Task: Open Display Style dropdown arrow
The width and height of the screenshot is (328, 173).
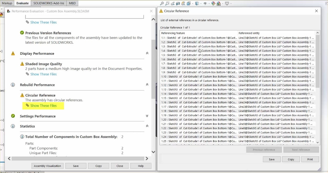Action: point(201,3)
